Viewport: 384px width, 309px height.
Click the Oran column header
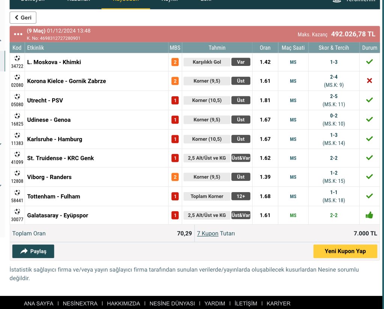tap(265, 48)
